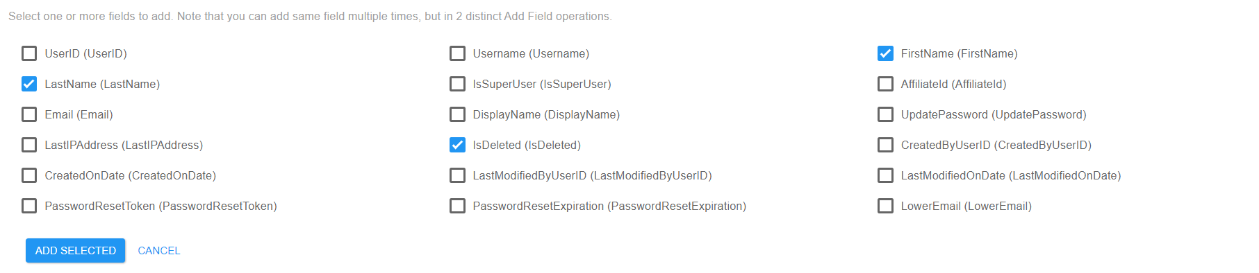This screenshot has height=273, width=1259.
Task: Select the LastModifiedByUserID checkbox
Action: [x=457, y=175]
